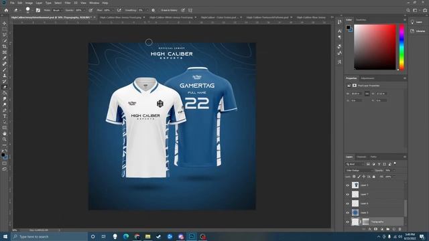Open smoothing options gear icon

[154, 10]
